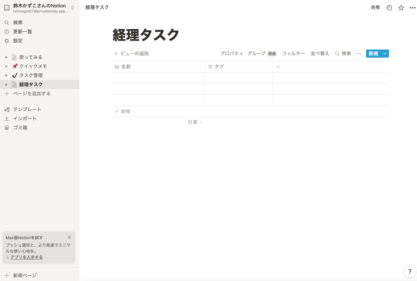Screen dimensions: 417x281
Task: Expand the クイックメモ page tree
Action: pyautogui.click(x=6, y=66)
